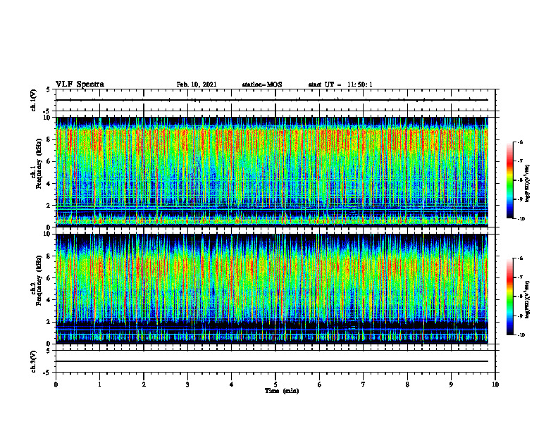Click time axis tick label 0
The height and width of the screenshot is (431, 558).
click(56, 385)
